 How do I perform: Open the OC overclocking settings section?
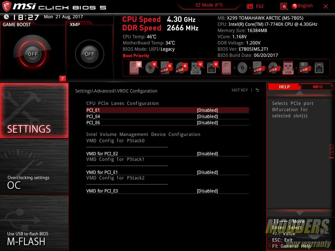pyautogui.click(x=34, y=167)
